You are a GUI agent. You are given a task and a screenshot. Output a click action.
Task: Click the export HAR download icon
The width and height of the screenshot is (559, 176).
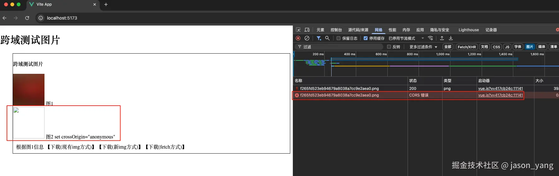[451, 38]
